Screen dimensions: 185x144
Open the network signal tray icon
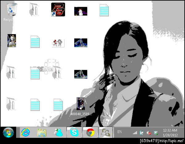(135, 133)
